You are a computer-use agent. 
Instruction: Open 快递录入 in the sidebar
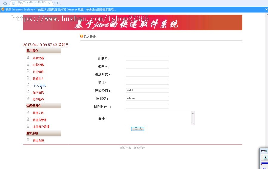coord(38,79)
